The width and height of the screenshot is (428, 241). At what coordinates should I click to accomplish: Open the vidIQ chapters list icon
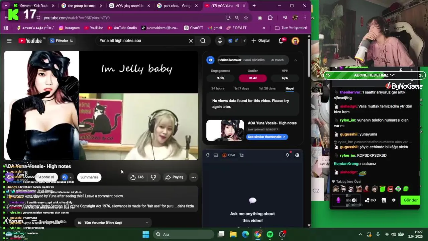click(x=242, y=155)
